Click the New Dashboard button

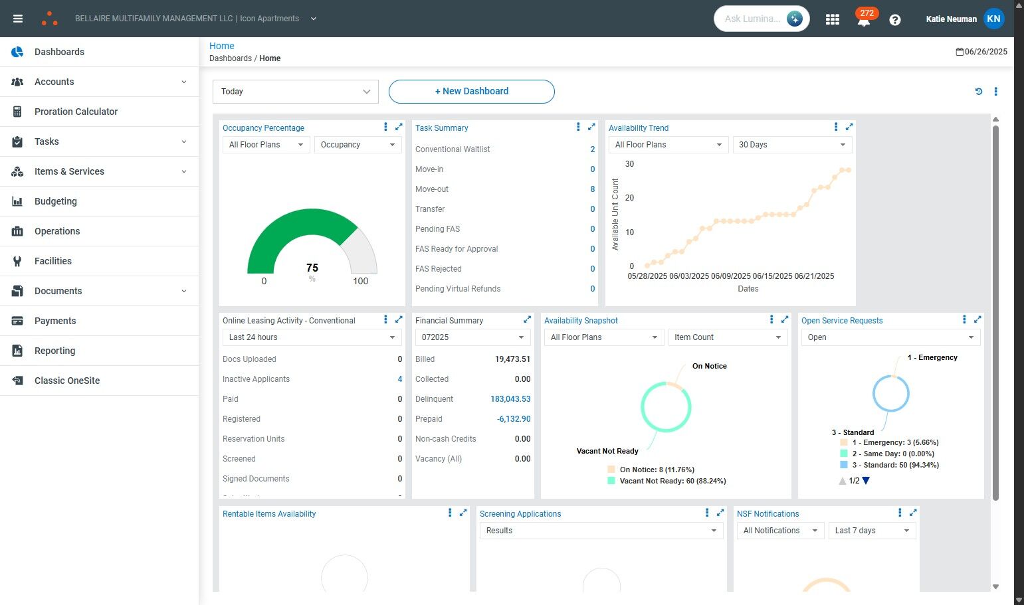point(471,92)
